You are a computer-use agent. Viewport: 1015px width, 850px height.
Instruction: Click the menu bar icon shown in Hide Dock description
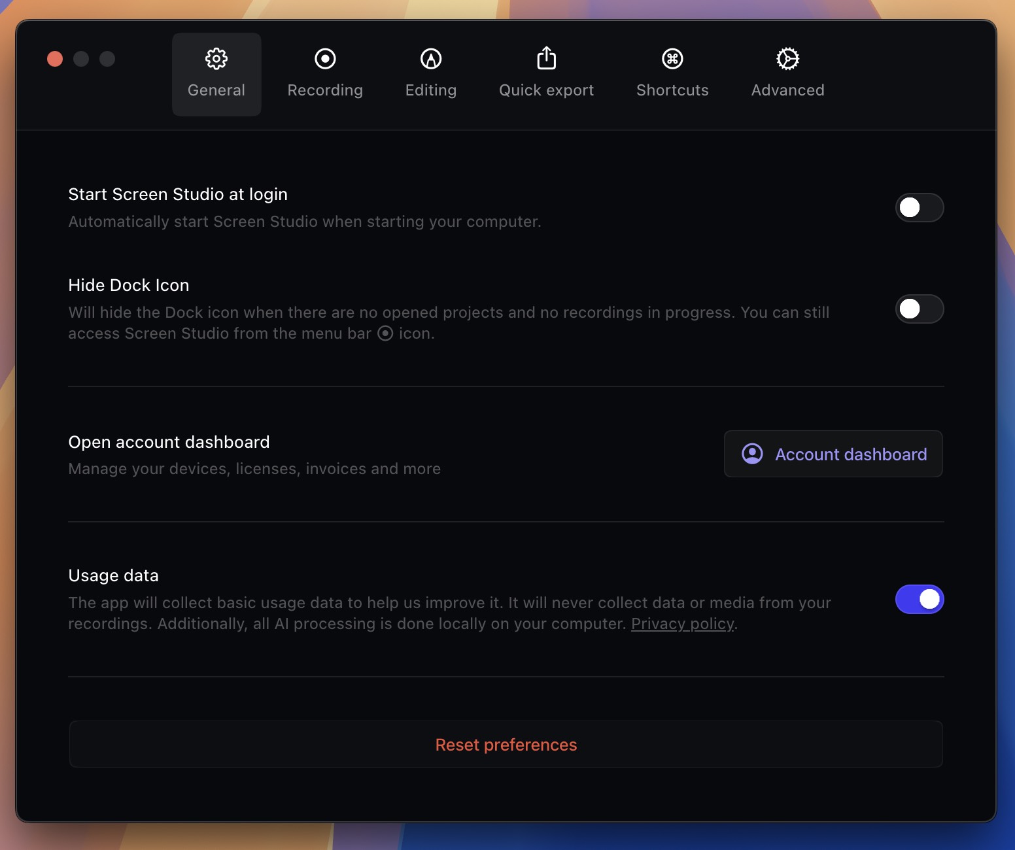[x=386, y=334]
